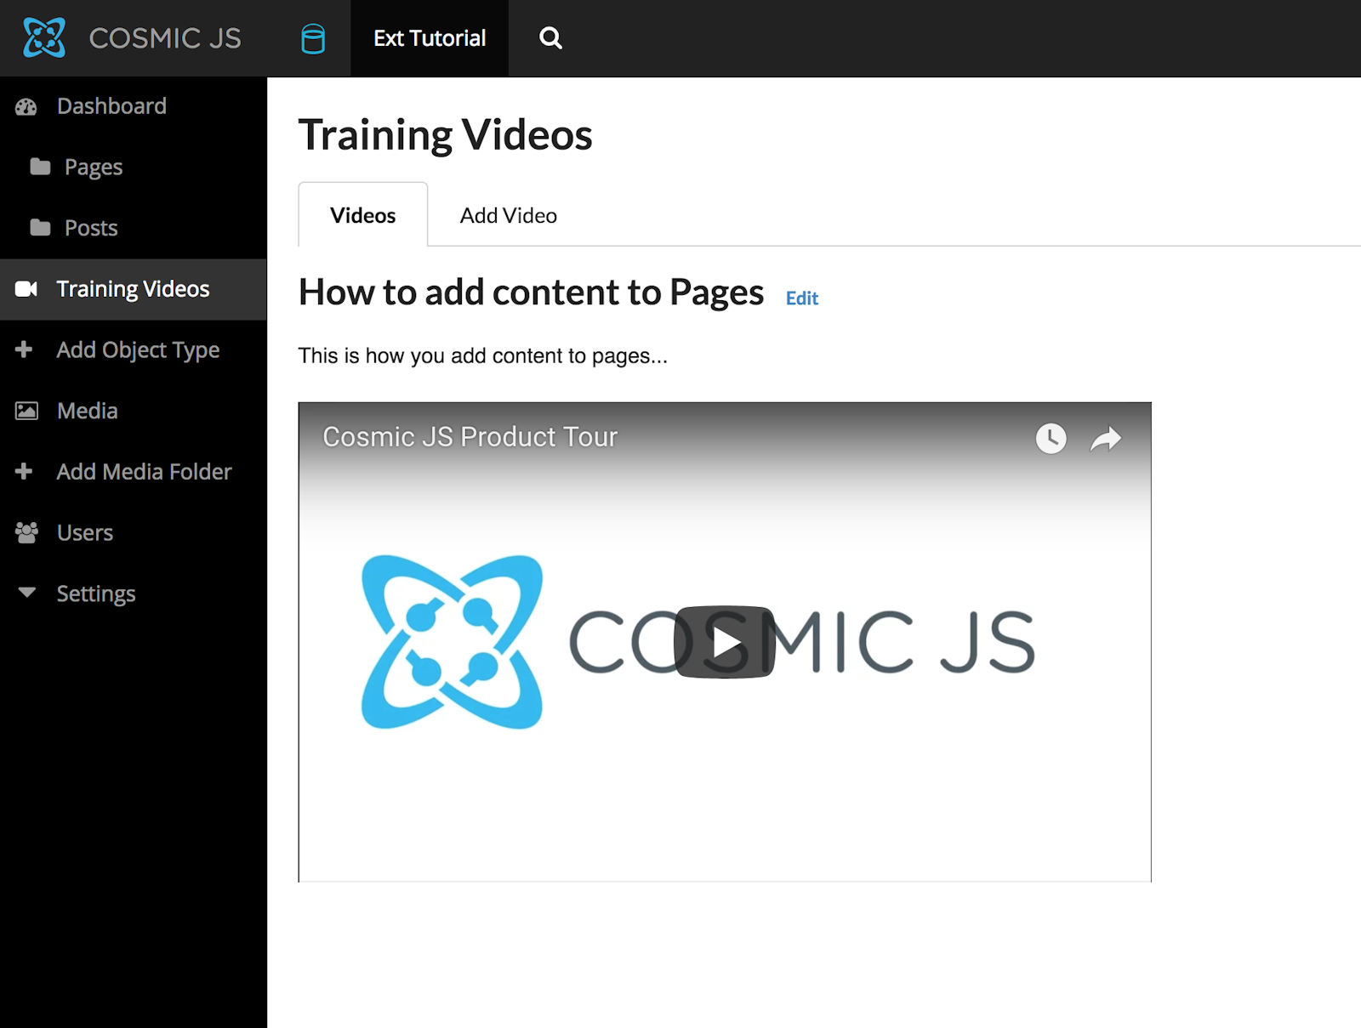1361x1028 pixels.
Task: Click the Posts folder icon
Action: click(x=40, y=227)
